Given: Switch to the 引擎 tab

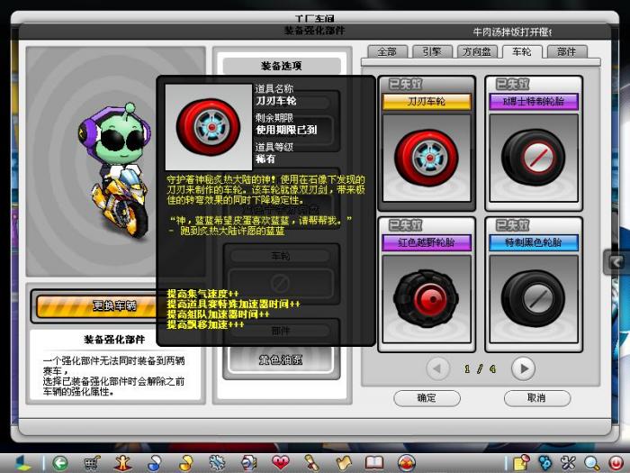Looking at the screenshot, I should point(432,52).
